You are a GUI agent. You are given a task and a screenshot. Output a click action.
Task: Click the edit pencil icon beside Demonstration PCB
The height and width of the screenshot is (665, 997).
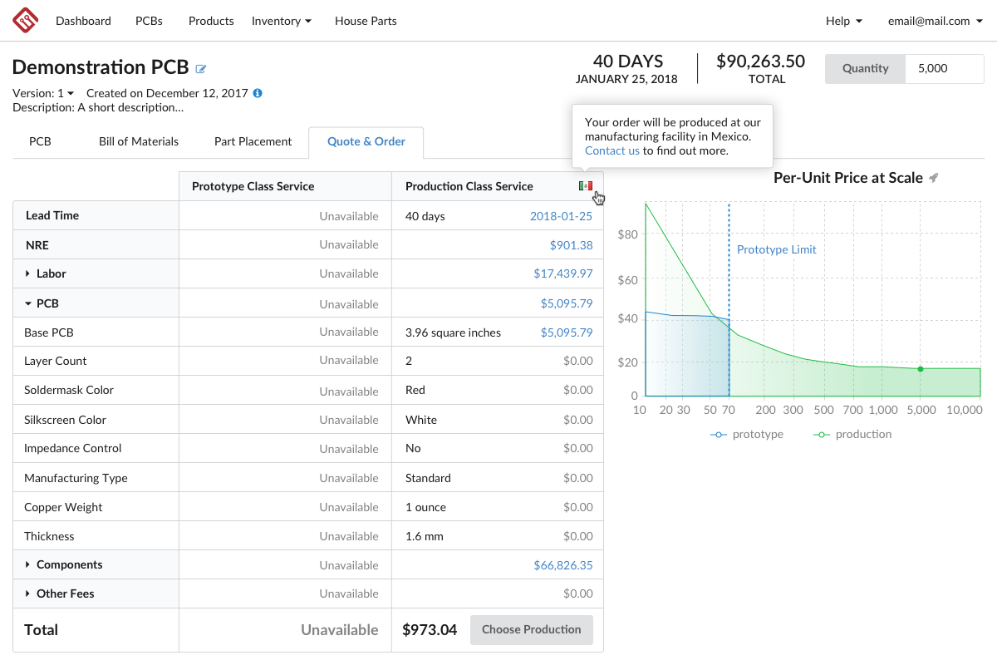[x=201, y=69]
